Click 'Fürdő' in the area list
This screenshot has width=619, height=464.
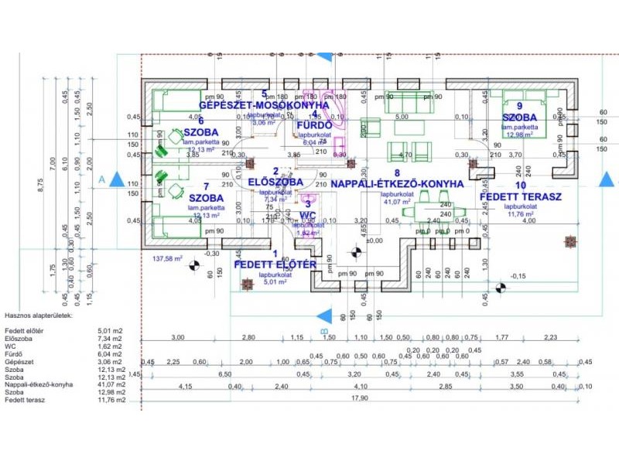coord(14,354)
